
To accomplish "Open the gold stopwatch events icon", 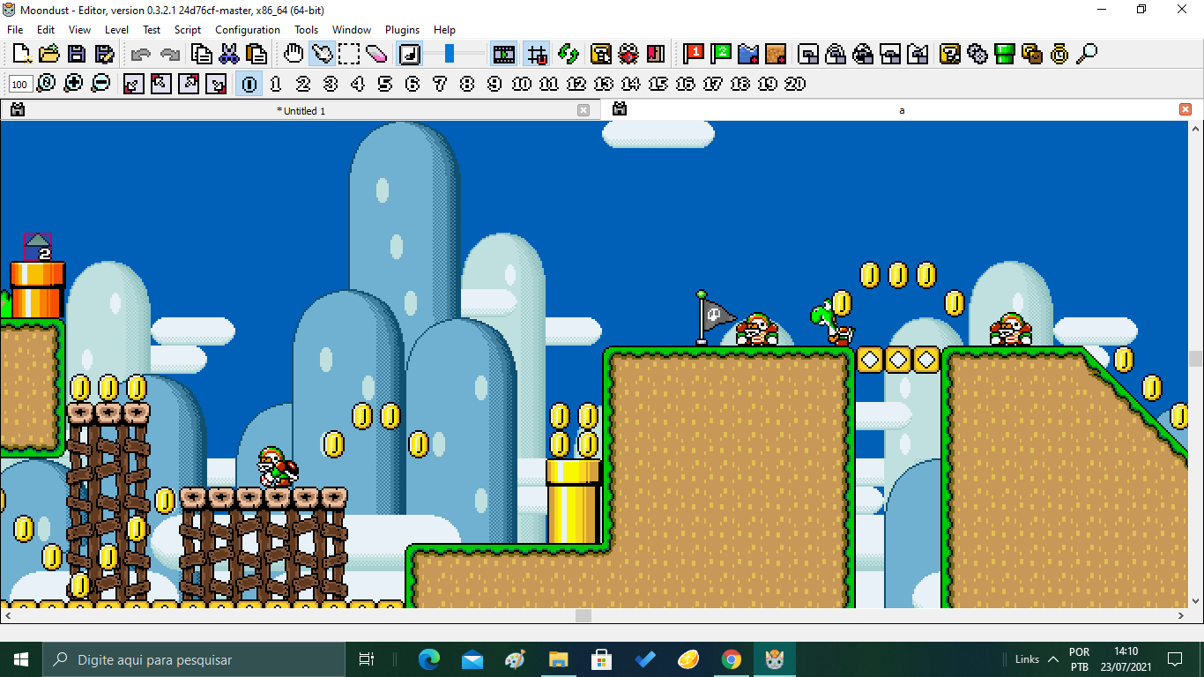I will [x=1059, y=55].
